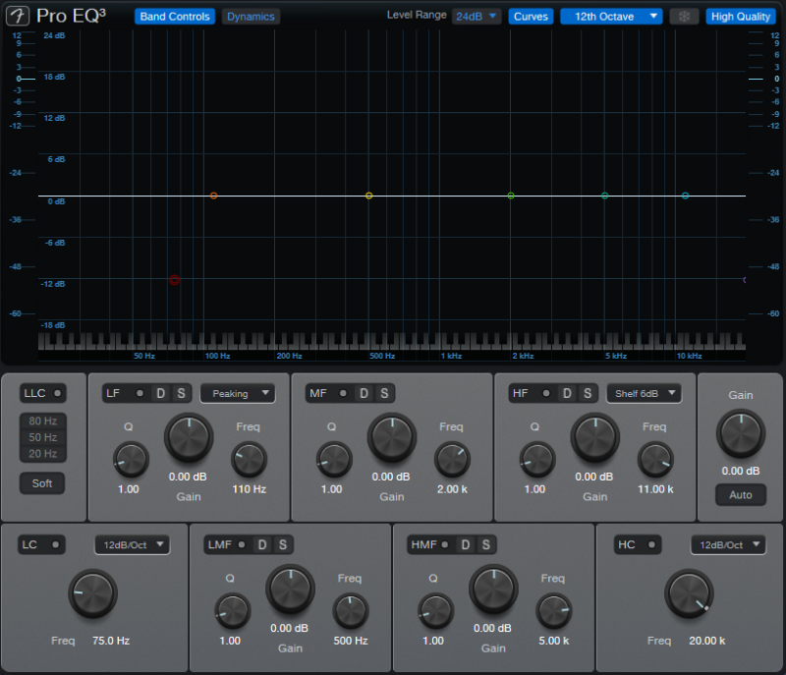Solo the LF band with S icon
Screen dimensions: 786x675
coord(180,394)
